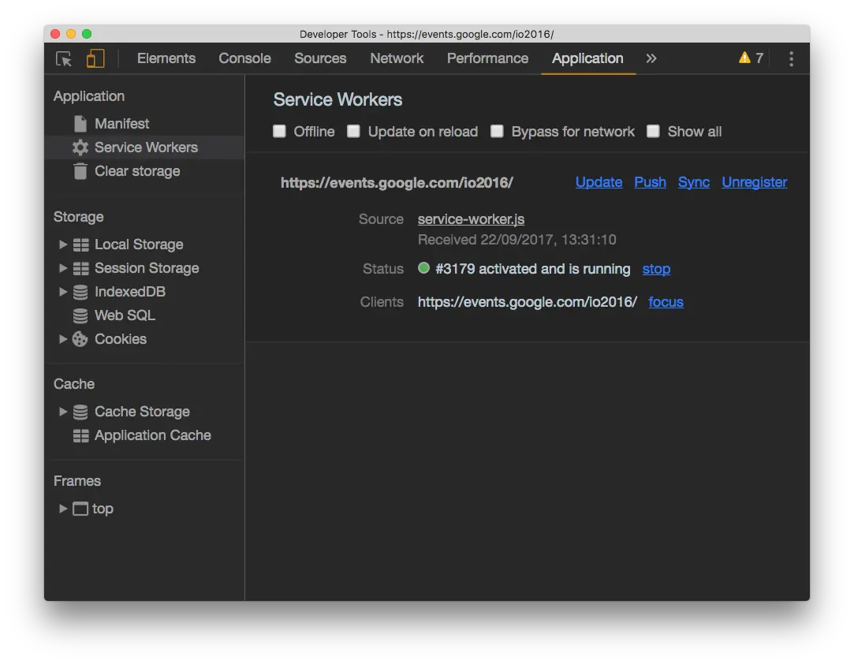The width and height of the screenshot is (854, 664).
Task: Select the top frame label
Action: (x=103, y=509)
